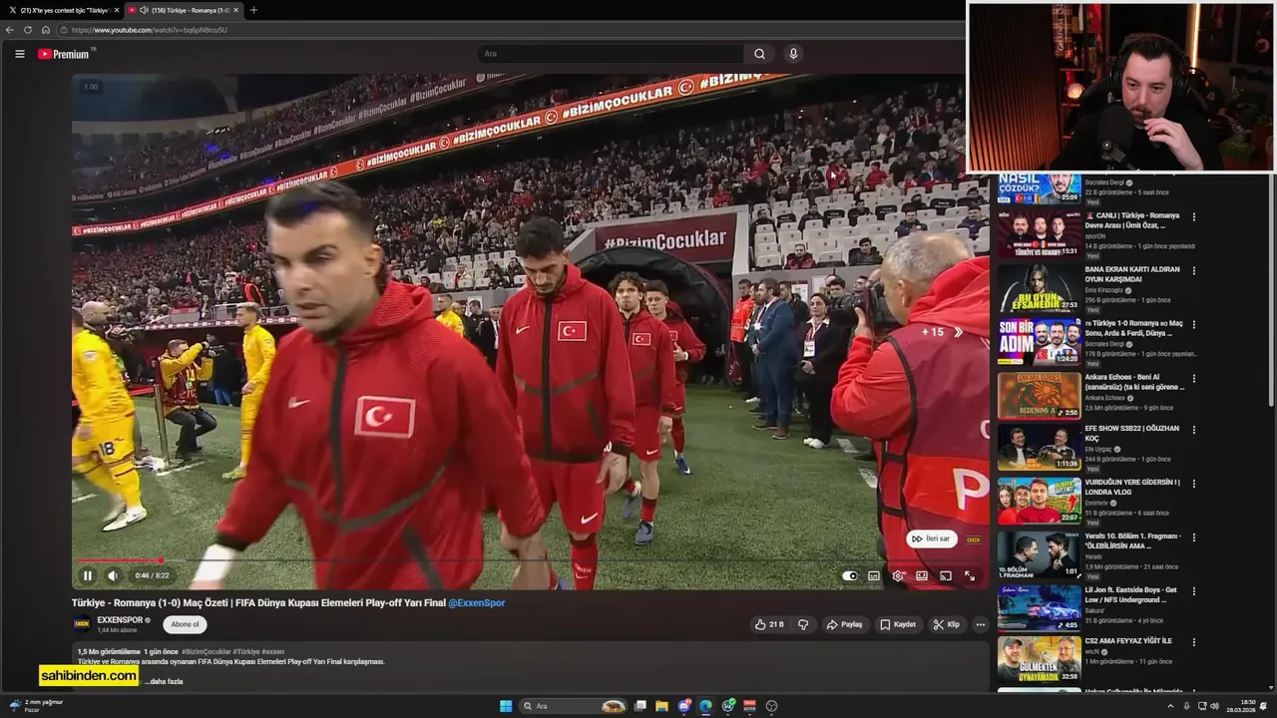Screen dimensions: 1277x718
Task: Toggle subtitles (captions) in the player
Action: click(x=874, y=575)
